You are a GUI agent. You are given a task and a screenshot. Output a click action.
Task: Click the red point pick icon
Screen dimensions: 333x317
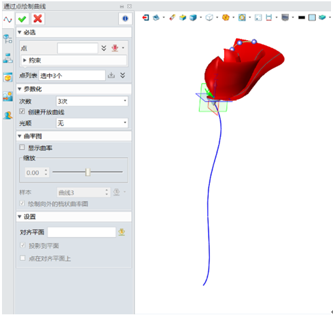click(x=115, y=48)
